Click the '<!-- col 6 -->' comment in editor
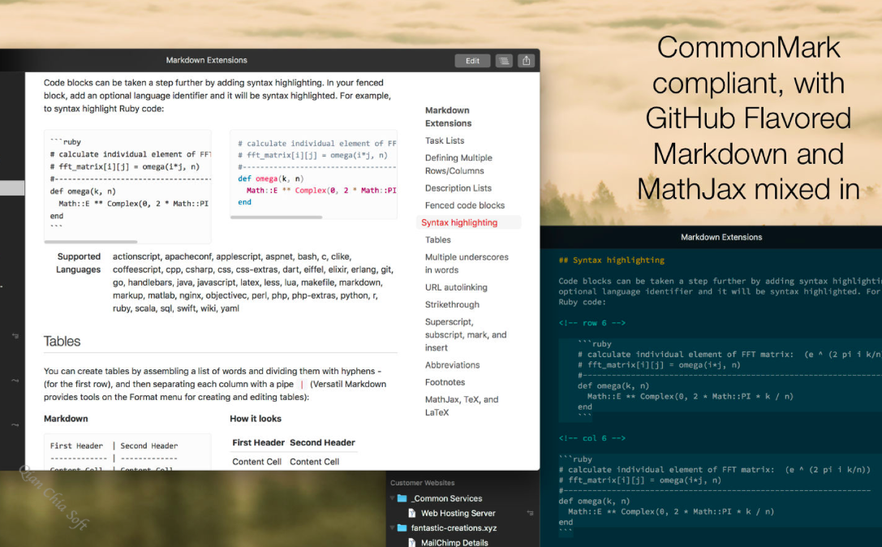Image resolution: width=882 pixels, height=547 pixels. coord(592,437)
